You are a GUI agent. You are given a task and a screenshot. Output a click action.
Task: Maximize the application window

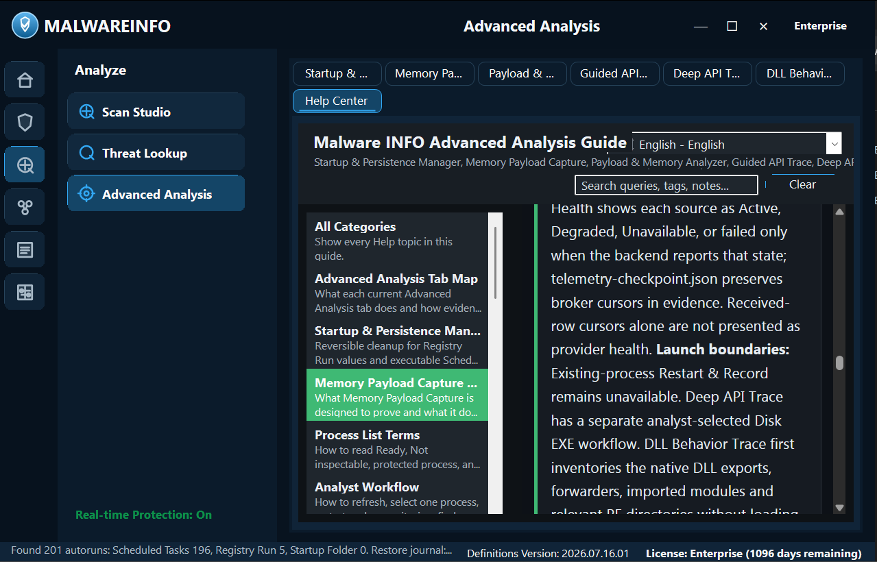pyautogui.click(x=732, y=26)
